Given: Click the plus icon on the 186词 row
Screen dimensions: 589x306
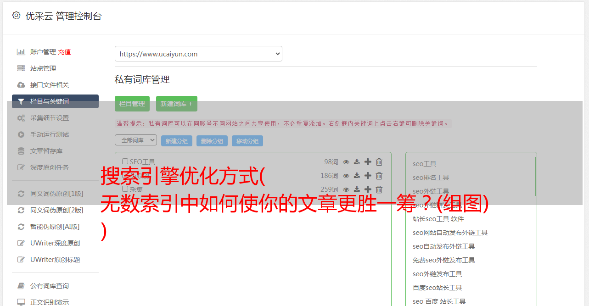Looking at the screenshot, I should (x=368, y=176).
